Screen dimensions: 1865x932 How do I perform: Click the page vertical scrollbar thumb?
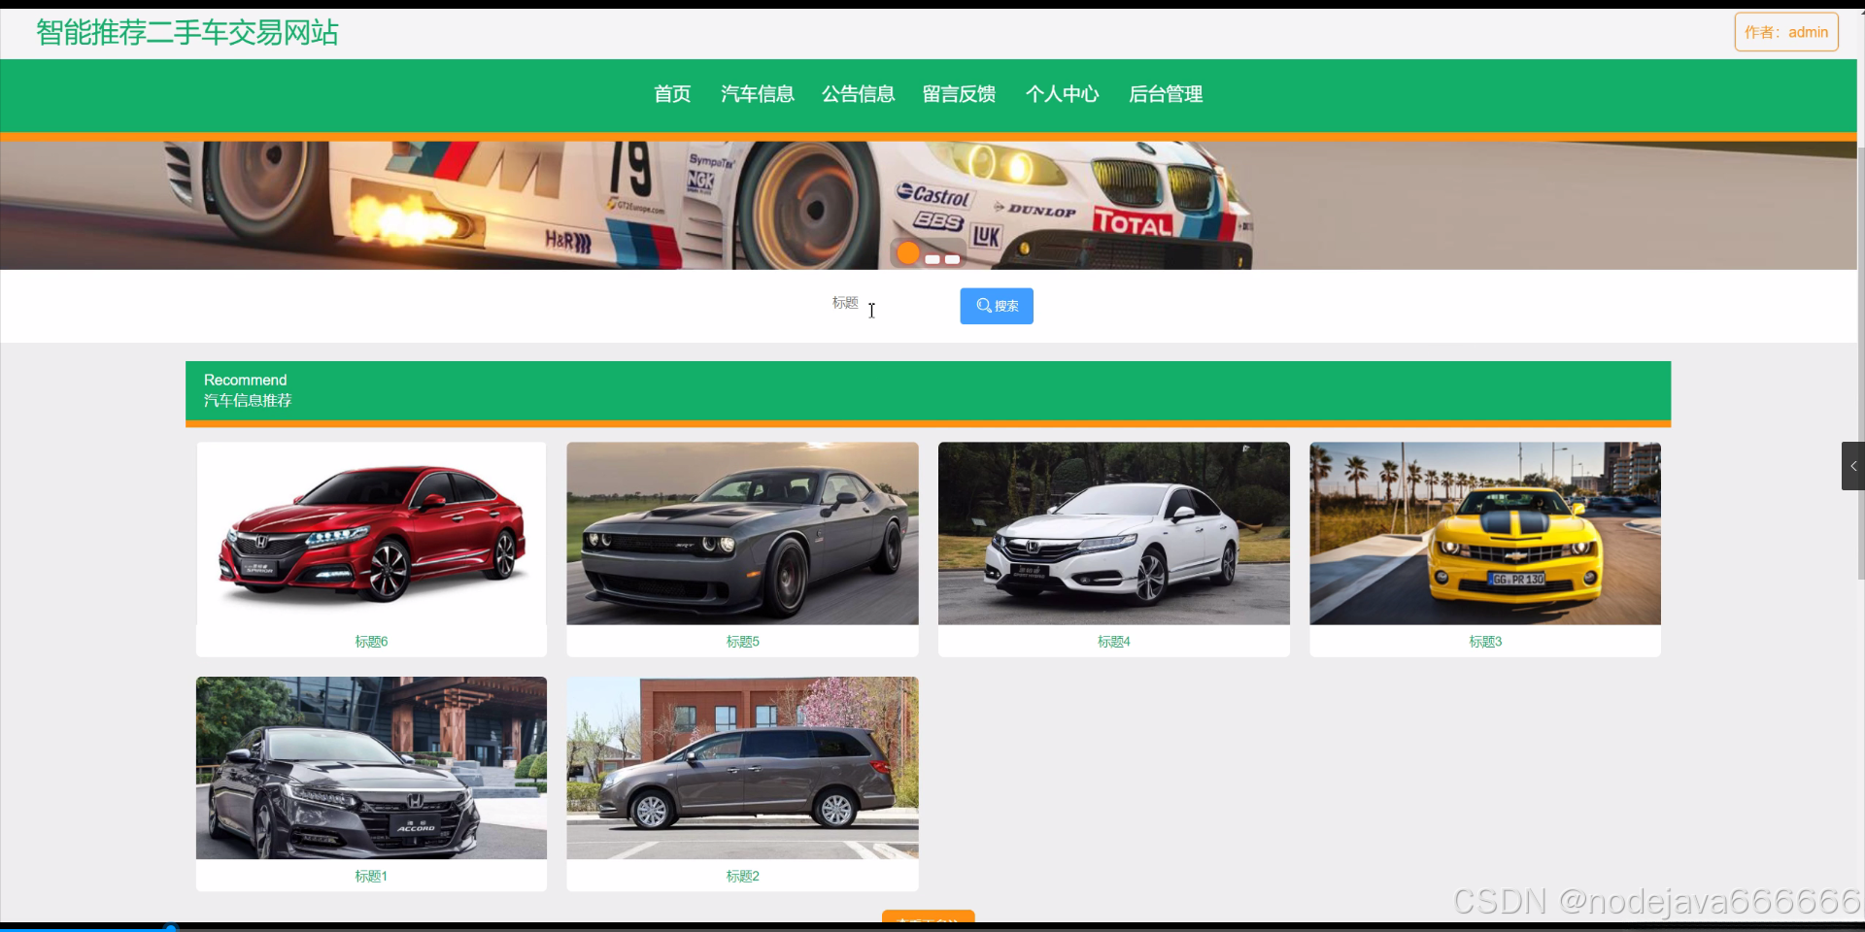(x=1861, y=364)
